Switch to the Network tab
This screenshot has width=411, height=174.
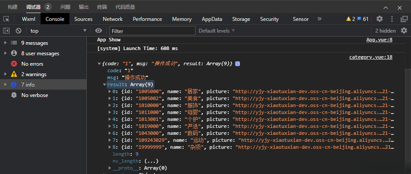tap(113, 19)
